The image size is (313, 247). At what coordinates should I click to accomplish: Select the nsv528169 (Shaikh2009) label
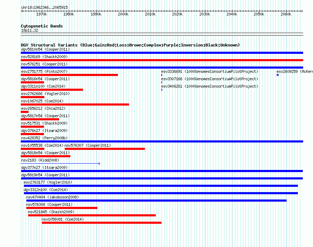(x=44, y=57)
